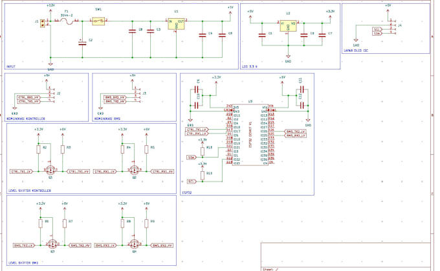Image resolution: width=440 pixels, height=271 pixels.
Task: Select the +5V symbol in LAYAR OLED block
Action: (388, 8)
